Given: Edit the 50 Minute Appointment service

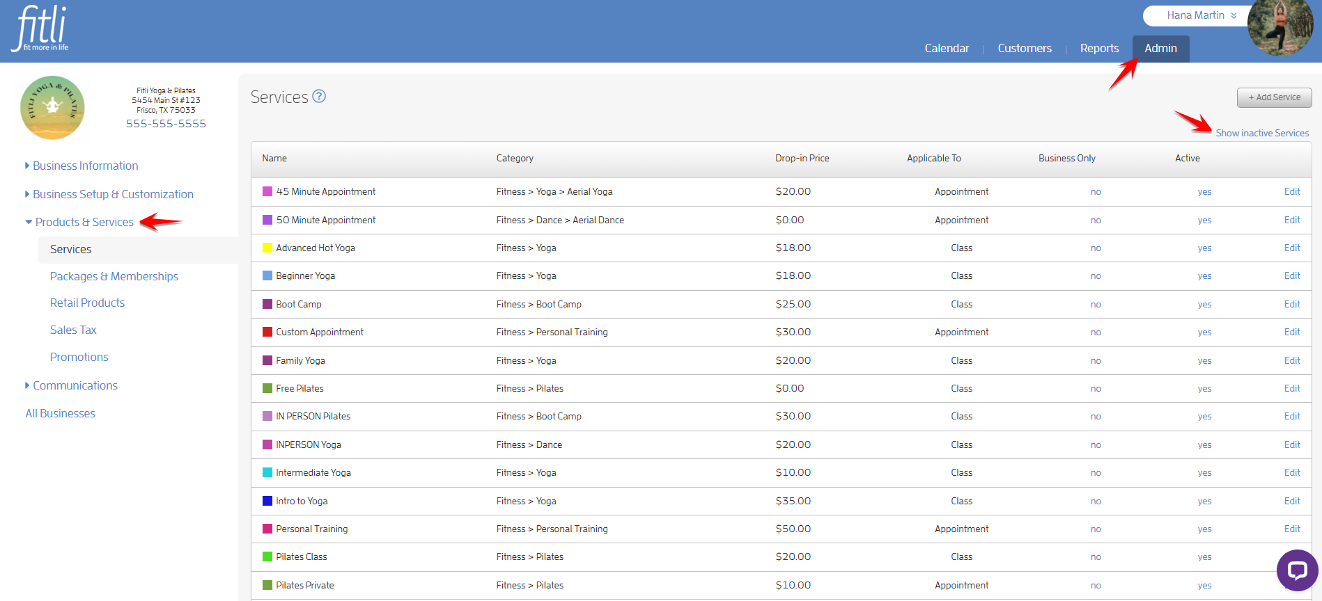Looking at the screenshot, I should 1292,220.
